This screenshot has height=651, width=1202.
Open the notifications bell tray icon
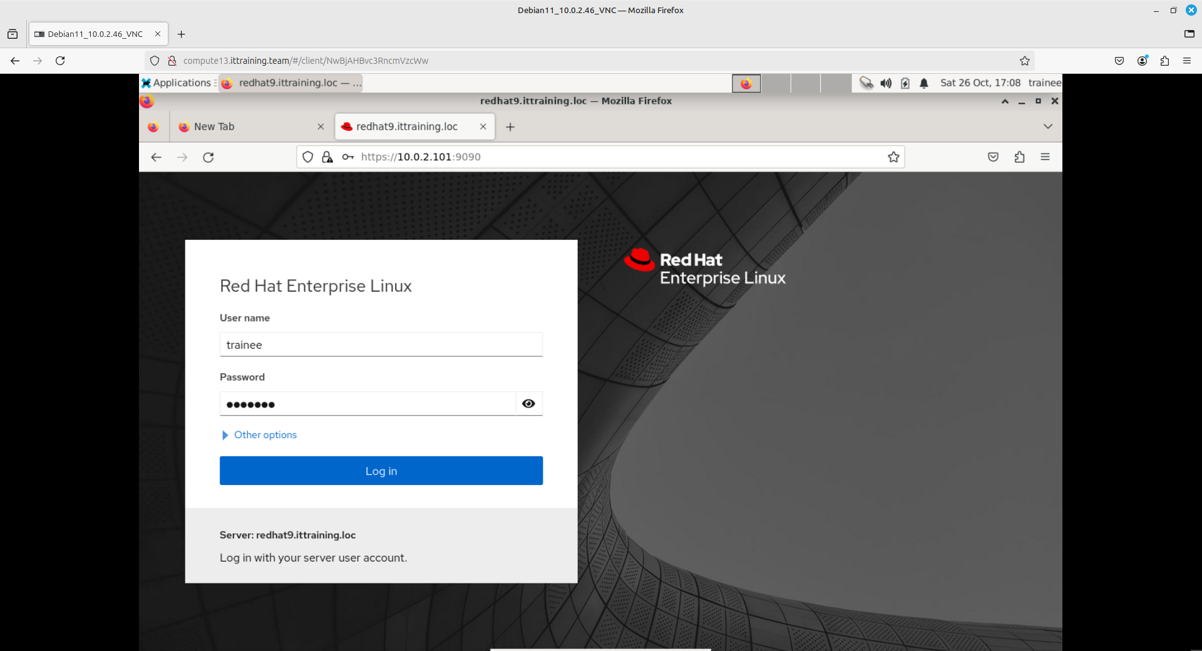point(924,83)
